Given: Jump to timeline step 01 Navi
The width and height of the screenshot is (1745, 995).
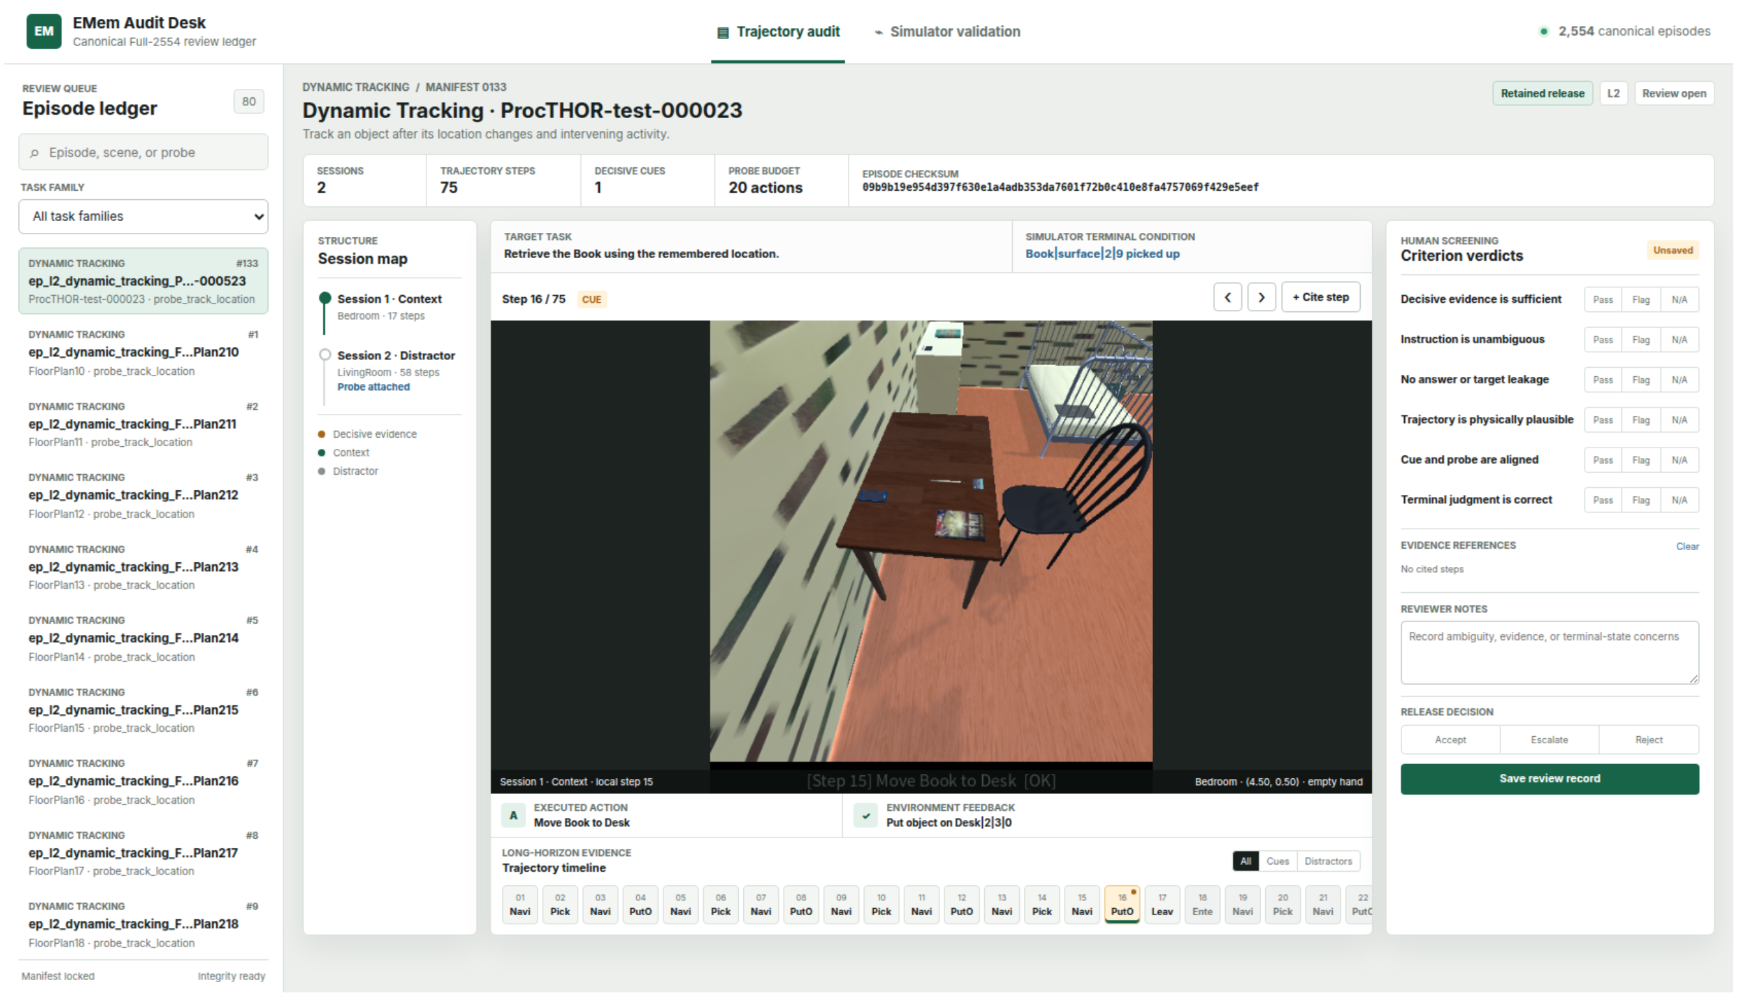Looking at the screenshot, I should coord(520,904).
